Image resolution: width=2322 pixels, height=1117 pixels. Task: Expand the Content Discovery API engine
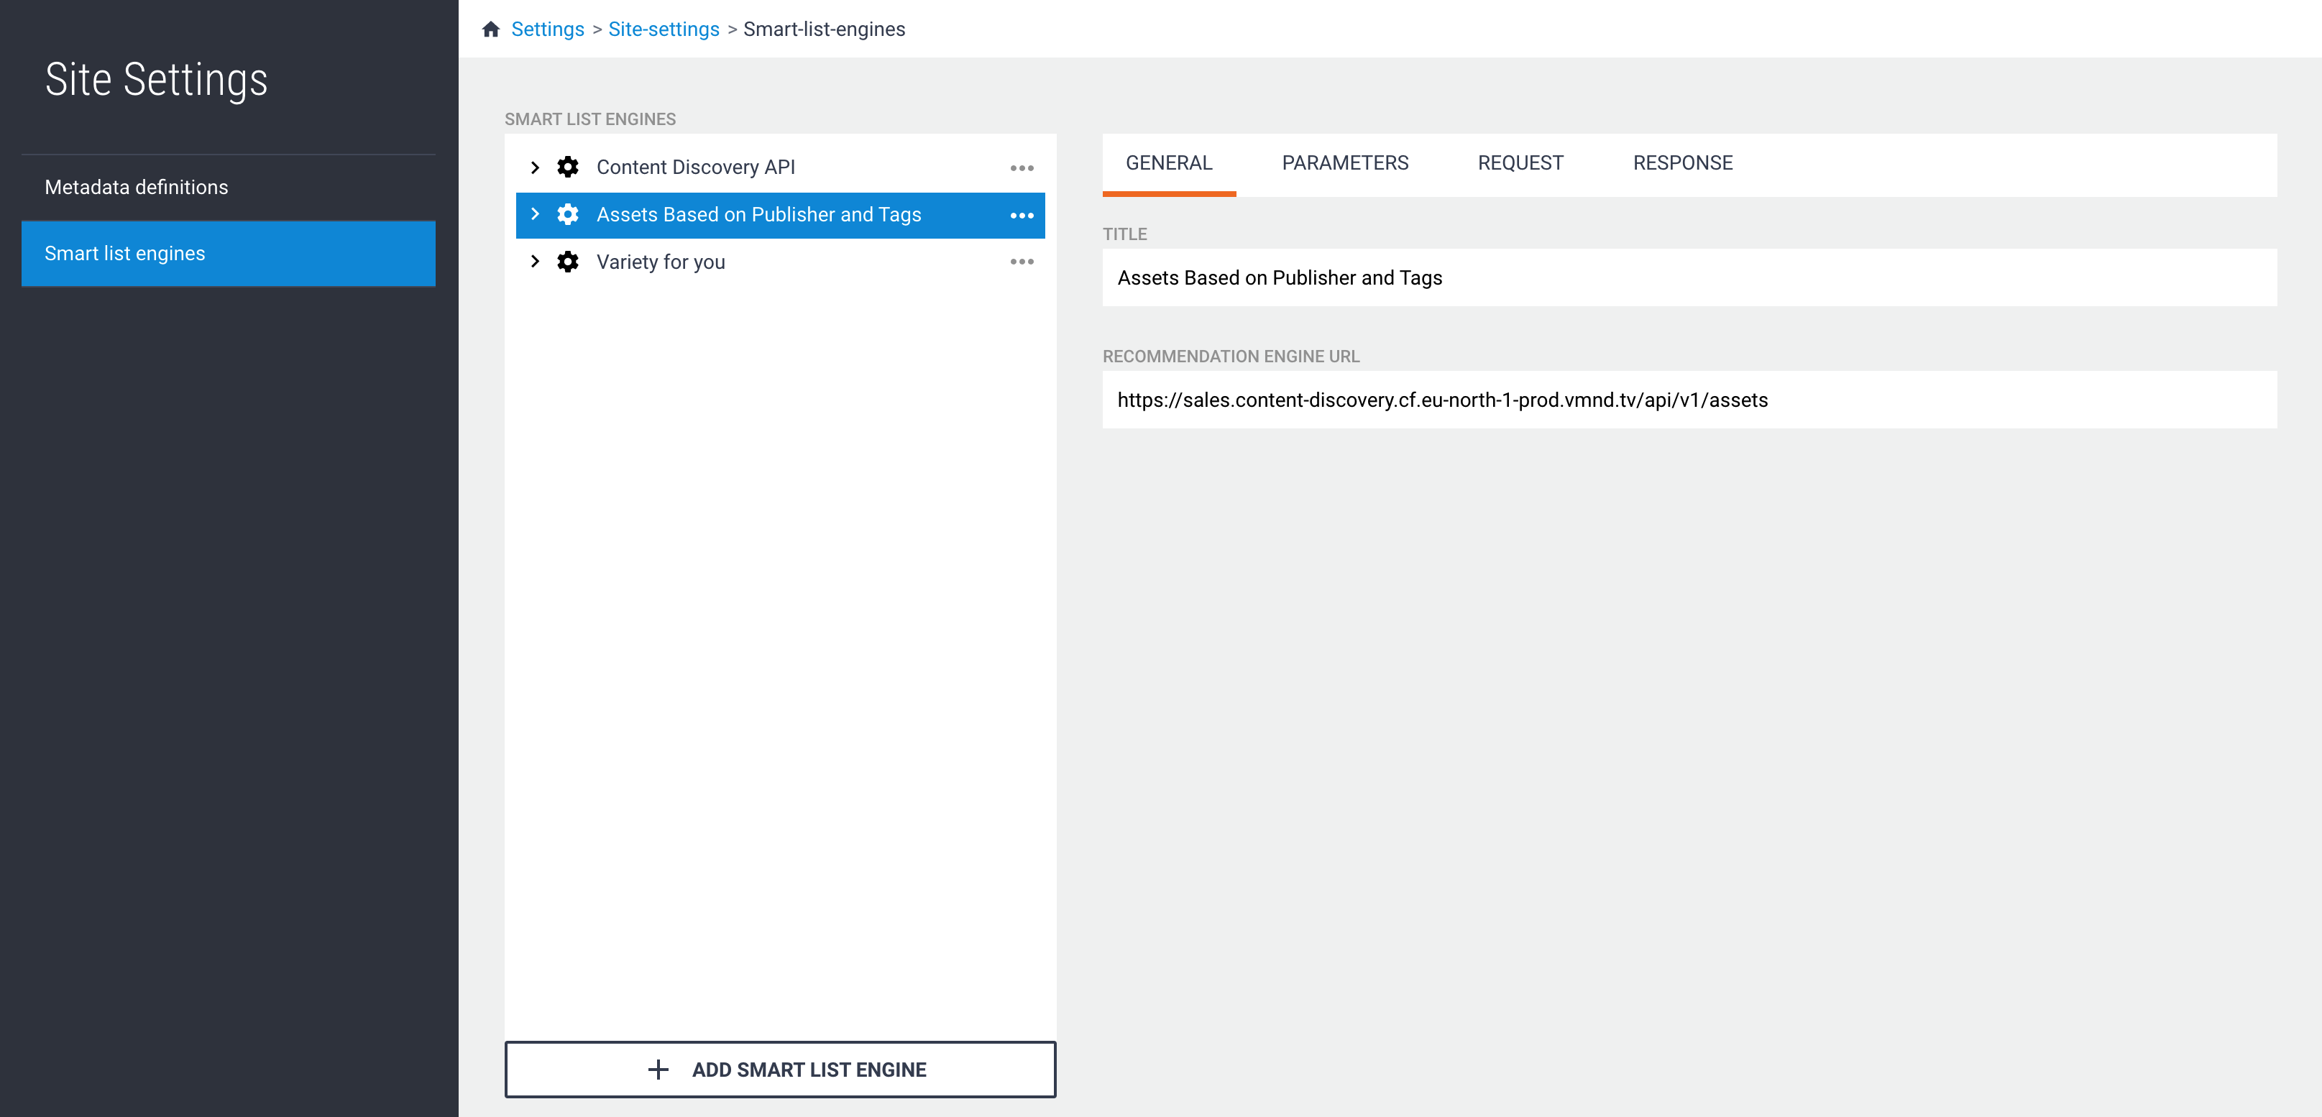pos(535,167)
